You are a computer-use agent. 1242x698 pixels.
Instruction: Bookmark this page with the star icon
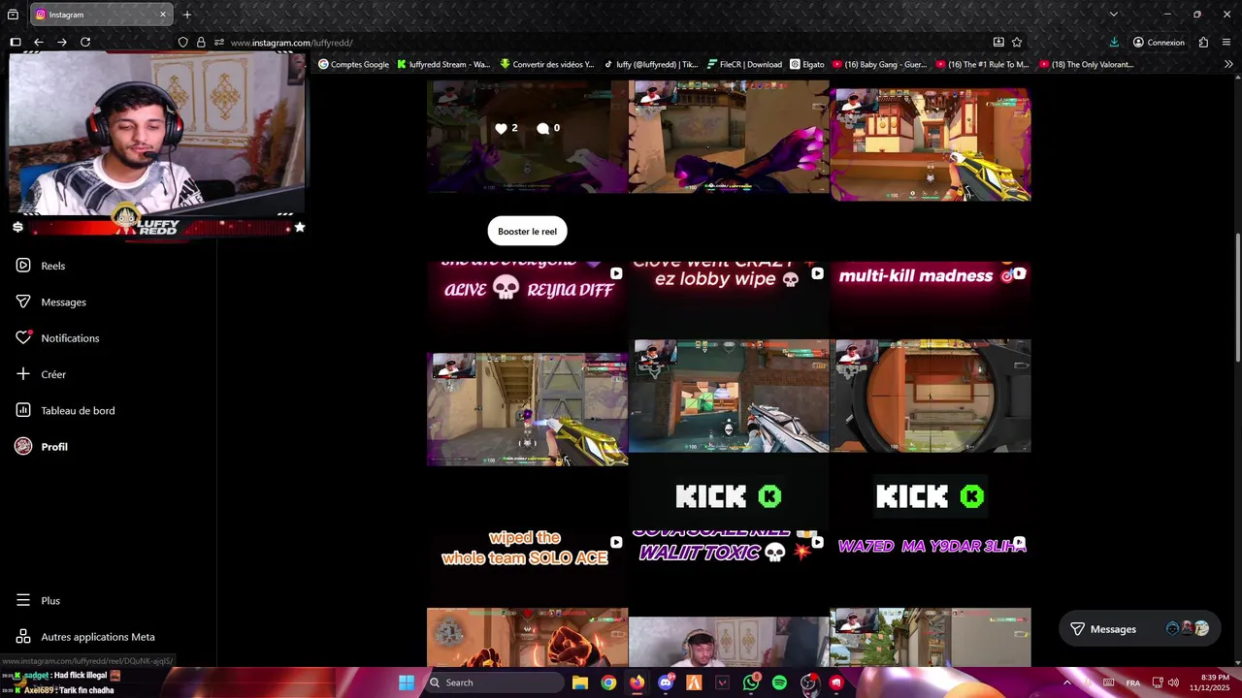[x=1017, y=42]
